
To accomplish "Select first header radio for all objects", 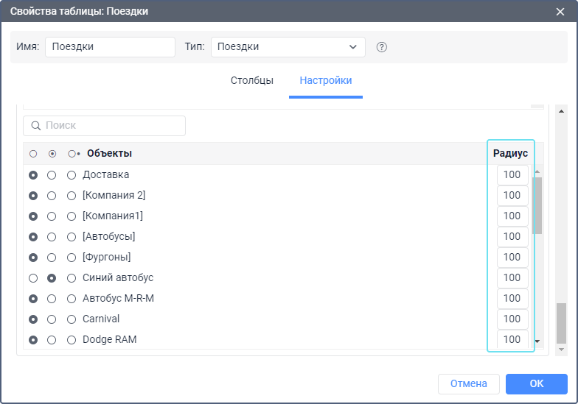I will click(33, 154).
